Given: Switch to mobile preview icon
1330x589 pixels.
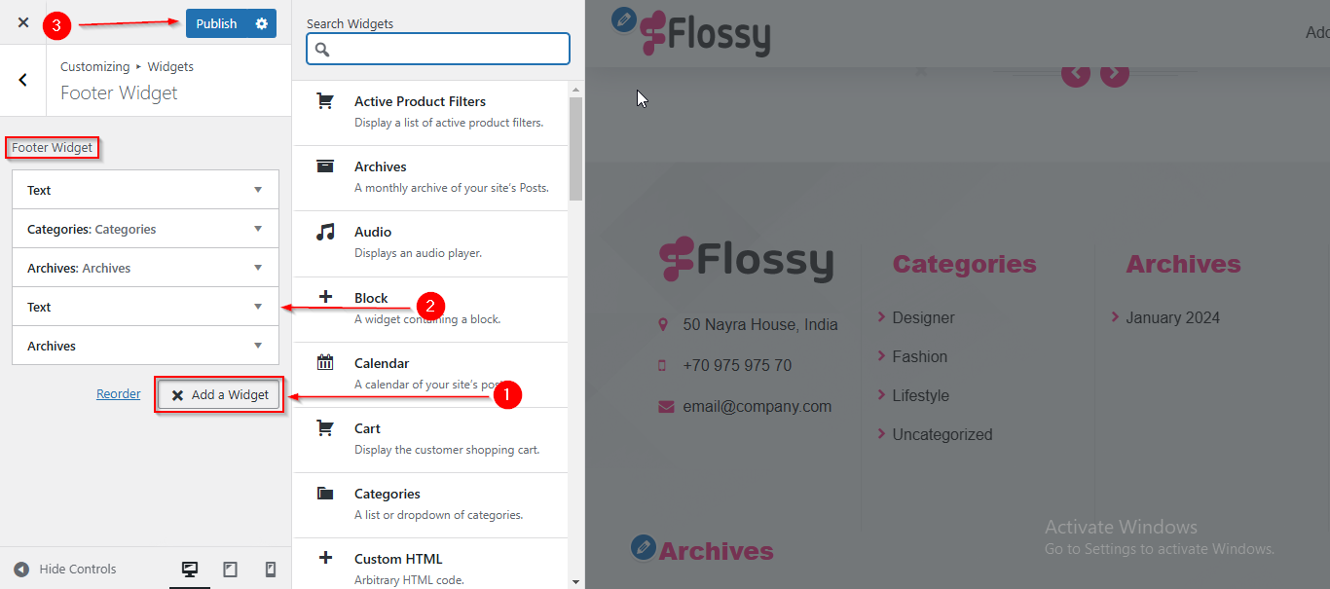Looking at the screenshot, I should 271,570.
